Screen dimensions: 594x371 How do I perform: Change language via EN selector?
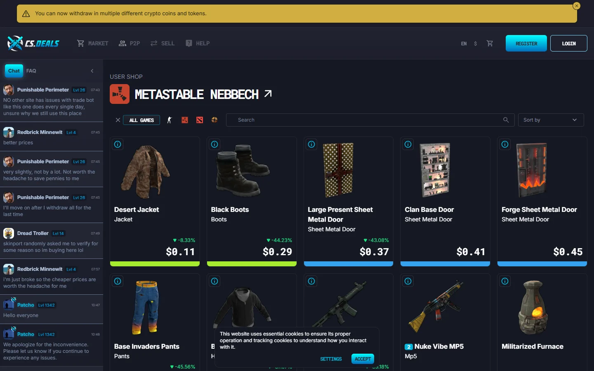(x=464, y=43)
